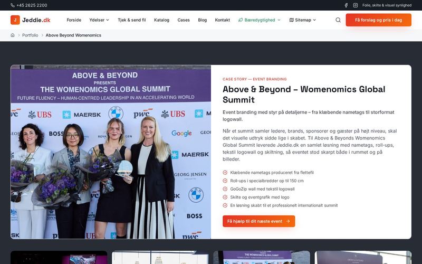Click Få hjælp til dit næste event

coord(258,221)
